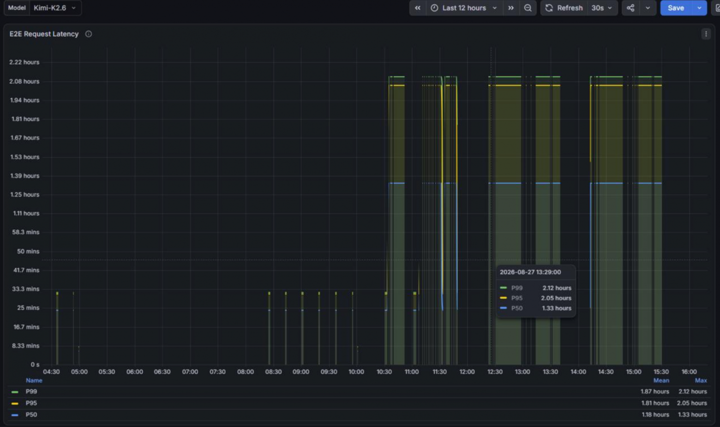The image size is (720, 427).
Task: Click the 58.3 mins y-axis label
Action: tap(26, 232)
